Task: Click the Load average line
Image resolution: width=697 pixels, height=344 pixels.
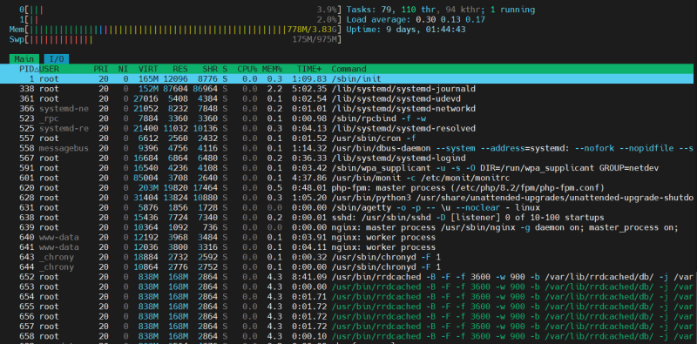Action: click(x=416, y=19)
